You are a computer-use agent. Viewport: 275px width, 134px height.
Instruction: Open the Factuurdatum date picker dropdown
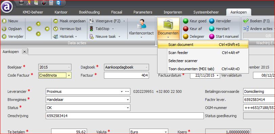tap(218, 75)
